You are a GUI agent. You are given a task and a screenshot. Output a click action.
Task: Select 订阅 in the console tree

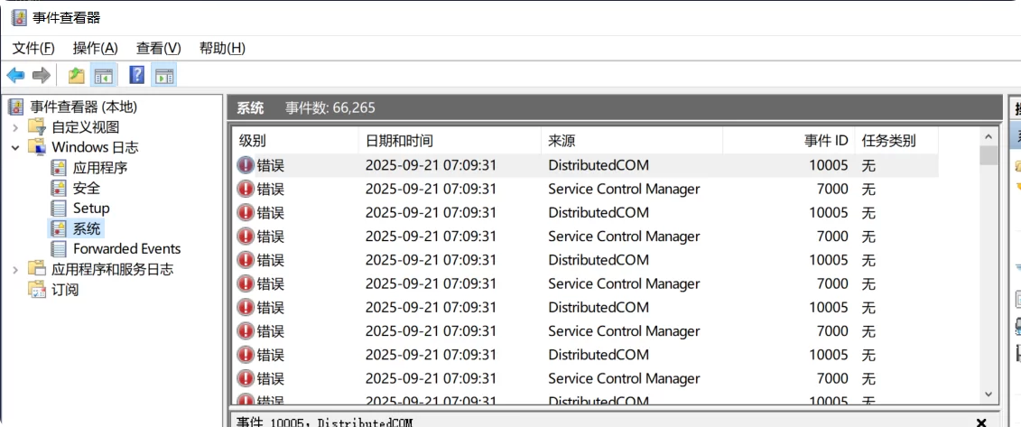64,290
